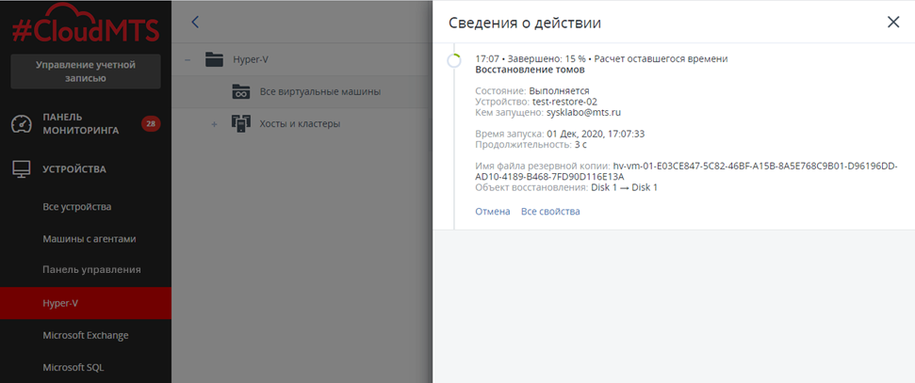The image size is (915, 383).
Task: Click the monitoring dashboard gauge icon
Action: tap(22, 123)
